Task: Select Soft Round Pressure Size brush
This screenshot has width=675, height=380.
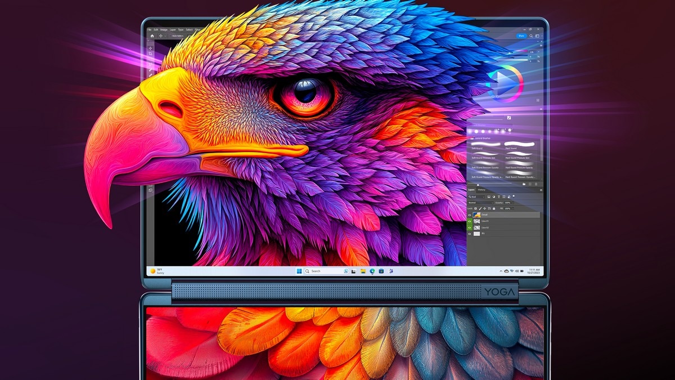Action: (485, 155)
